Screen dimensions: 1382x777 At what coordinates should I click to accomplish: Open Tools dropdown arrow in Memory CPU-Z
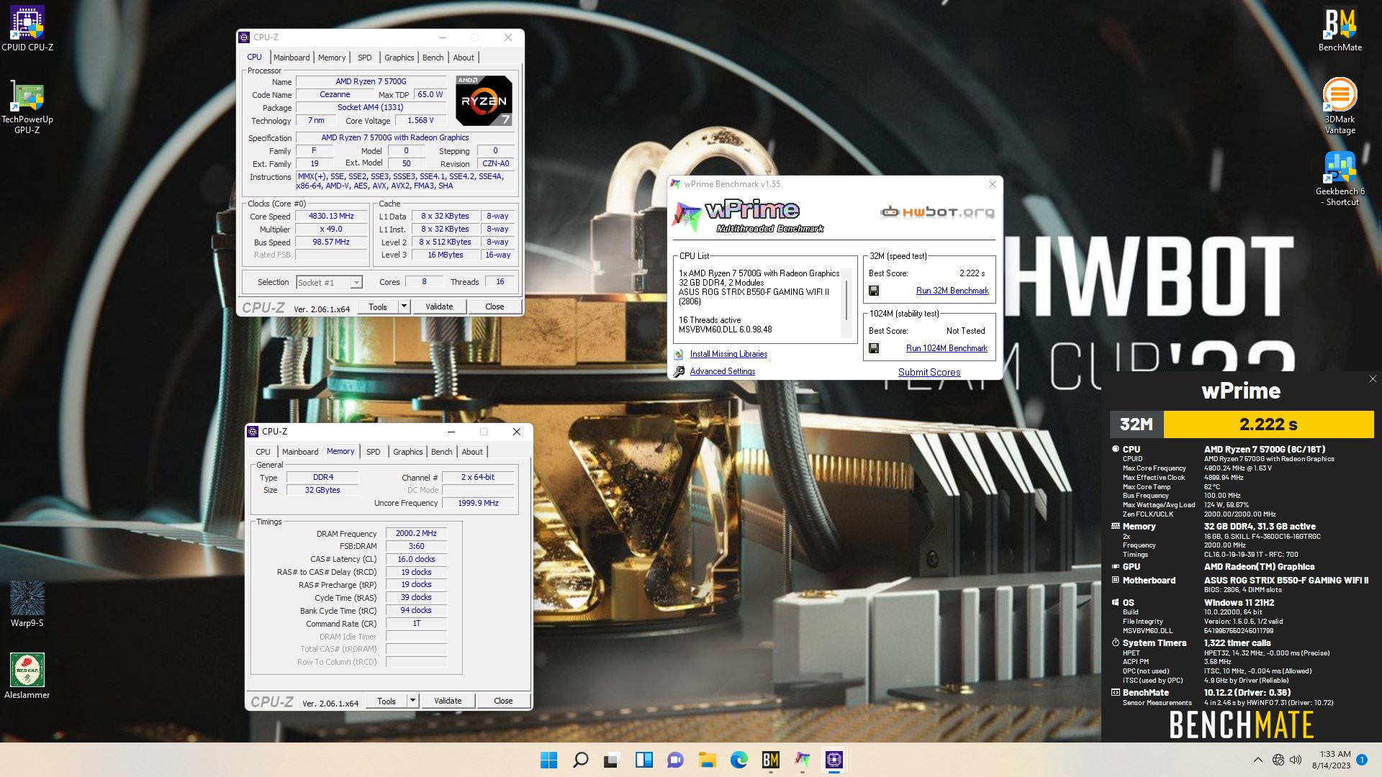[412, 701]
